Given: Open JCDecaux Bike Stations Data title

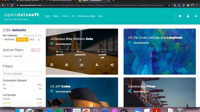Looking at the screenshot, I should pos(72,39).
